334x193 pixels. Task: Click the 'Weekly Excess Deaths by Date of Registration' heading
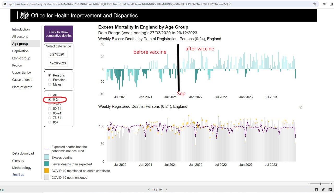160,39
